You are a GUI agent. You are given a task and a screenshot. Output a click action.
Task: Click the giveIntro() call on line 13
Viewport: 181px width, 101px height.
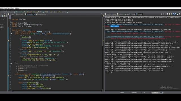pyautogui.click(x=27, y=37)
